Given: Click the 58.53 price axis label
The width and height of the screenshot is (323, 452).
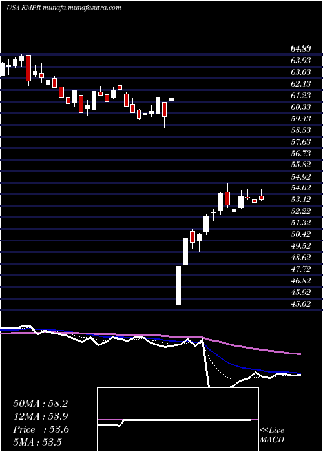Looking at the screenshot, I should tap(300, 130).
